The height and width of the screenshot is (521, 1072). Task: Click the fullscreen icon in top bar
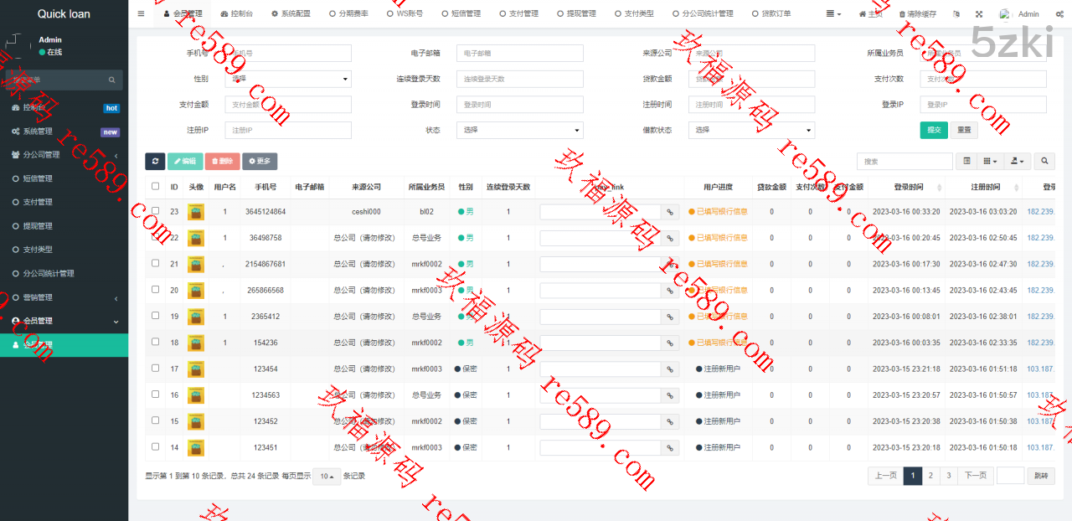click(x=979, y=14)
